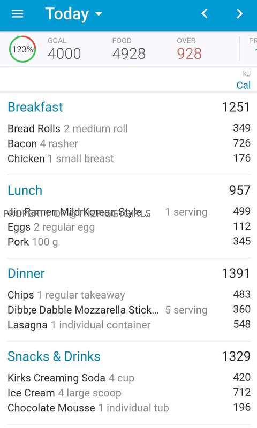Go to previous day with left arrow
257x428 pixels.
tap(205, 13)
